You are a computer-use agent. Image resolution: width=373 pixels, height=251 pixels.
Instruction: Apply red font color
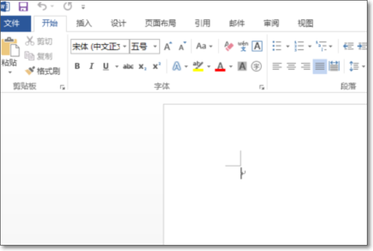coord(220,67)
